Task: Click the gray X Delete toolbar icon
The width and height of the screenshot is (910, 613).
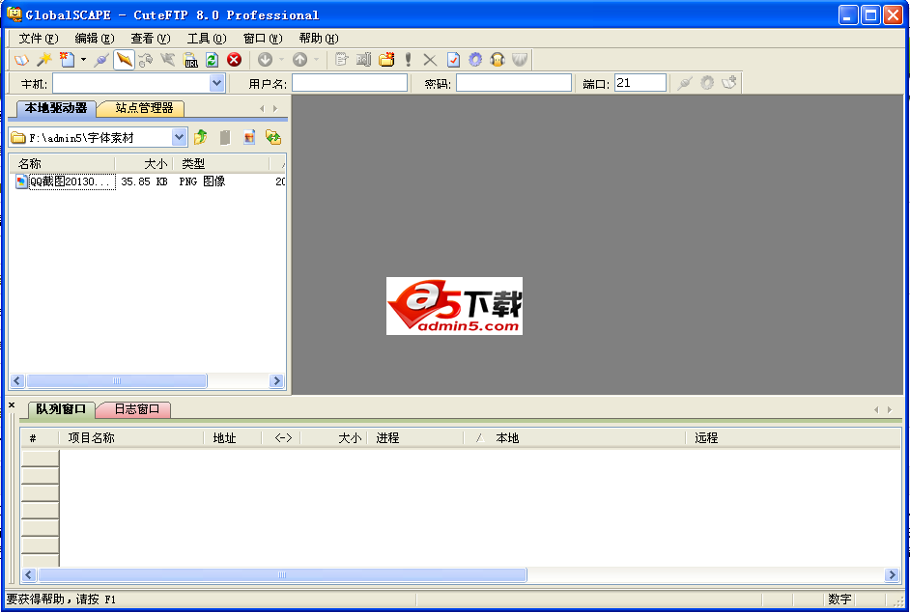Action: tap(430, 60)
